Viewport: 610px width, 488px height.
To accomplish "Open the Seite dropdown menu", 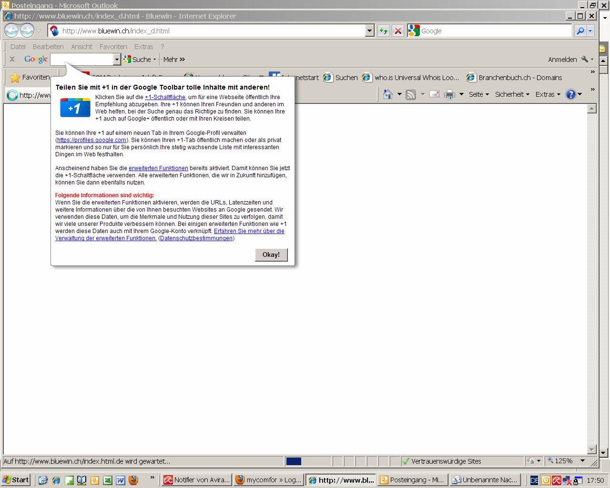I will coord(478,94).
